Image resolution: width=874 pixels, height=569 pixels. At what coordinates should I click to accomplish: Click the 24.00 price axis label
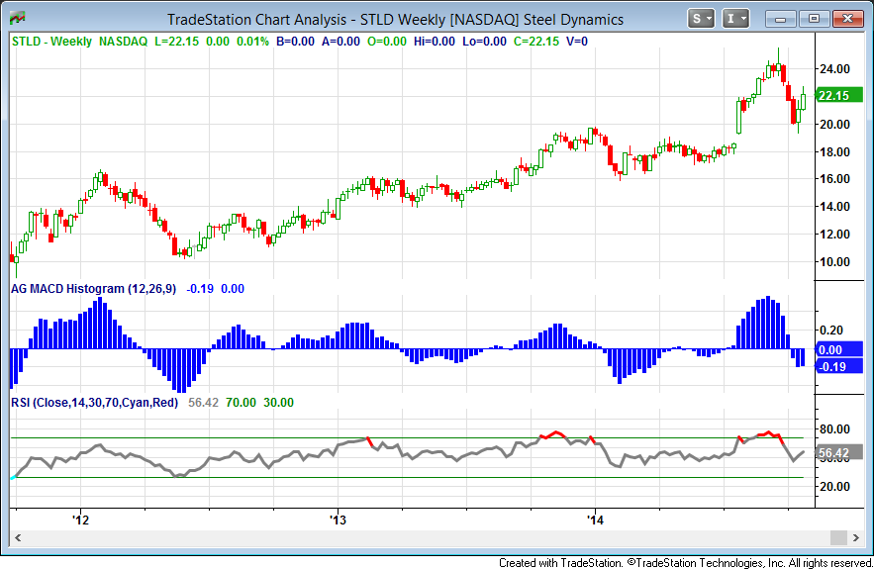coord(834,69)
